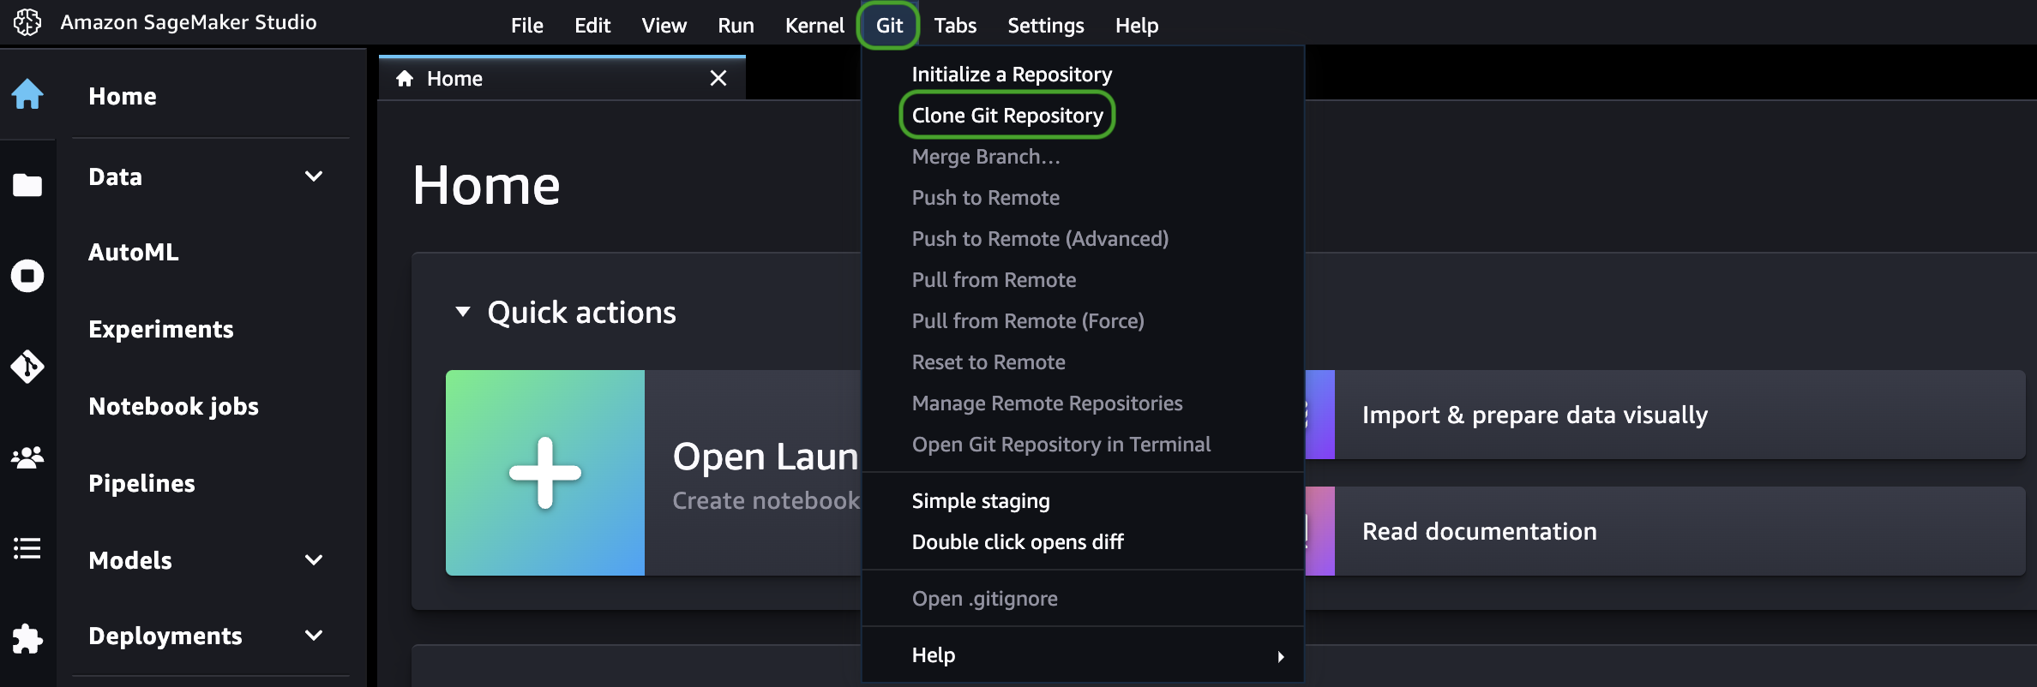Expand the Data section chevron

[314, 176]
